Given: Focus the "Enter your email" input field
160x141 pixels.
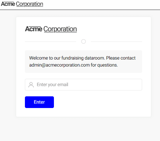Looking at the screenshot, I should 84,85.
